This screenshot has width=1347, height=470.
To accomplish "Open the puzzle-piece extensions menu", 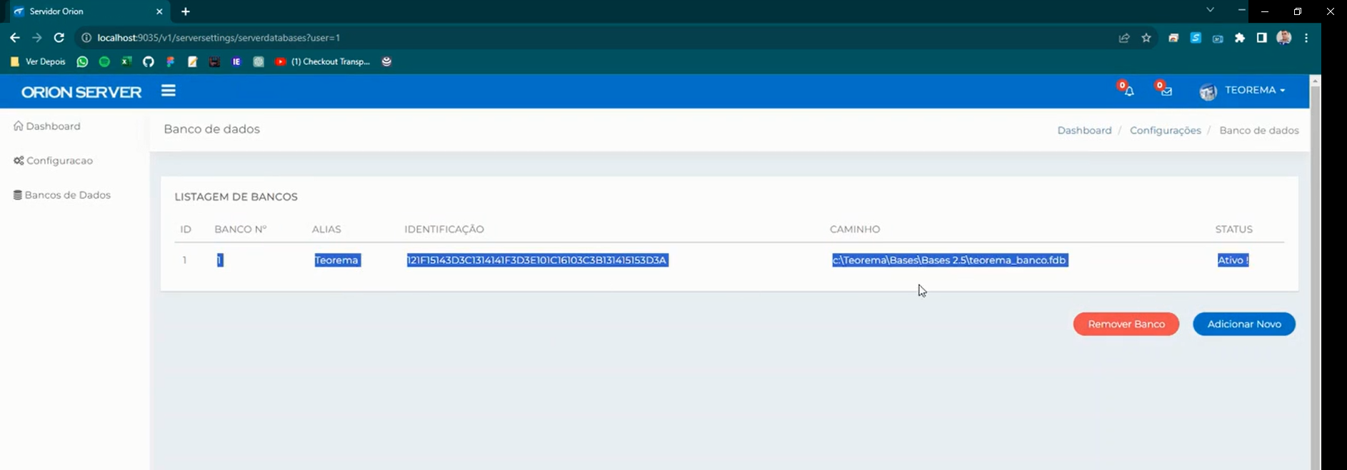I will (1240, 38).
